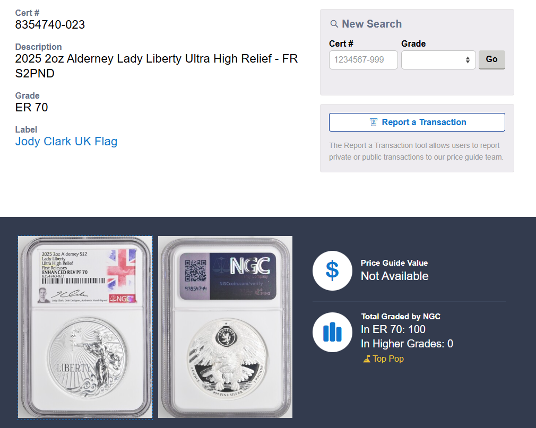This screenshot has width=536, height=428.
Task: Click the Price Guide Value Not Available text
Action: point(394,276)
